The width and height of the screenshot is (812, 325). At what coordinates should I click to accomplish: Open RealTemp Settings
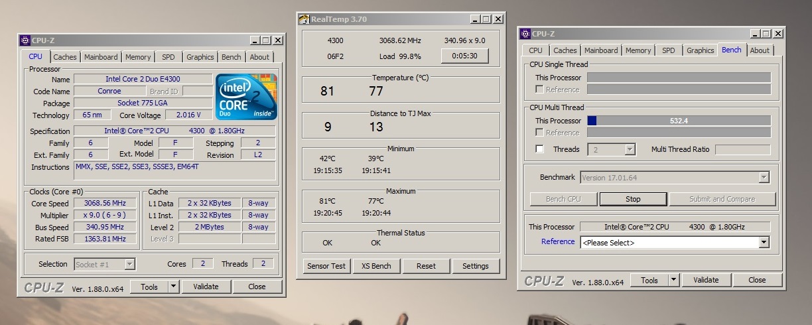pos(475,266)
